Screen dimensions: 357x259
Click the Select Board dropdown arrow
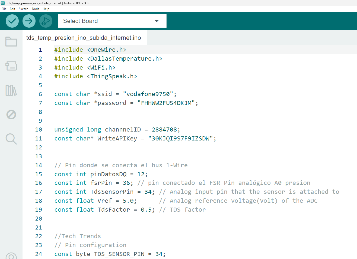[x=157, y=21]
